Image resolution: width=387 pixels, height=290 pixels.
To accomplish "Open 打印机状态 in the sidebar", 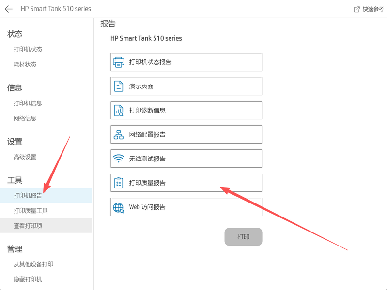I will pos(28,49).
